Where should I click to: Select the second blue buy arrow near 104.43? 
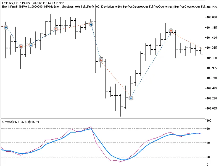point(31,45)
